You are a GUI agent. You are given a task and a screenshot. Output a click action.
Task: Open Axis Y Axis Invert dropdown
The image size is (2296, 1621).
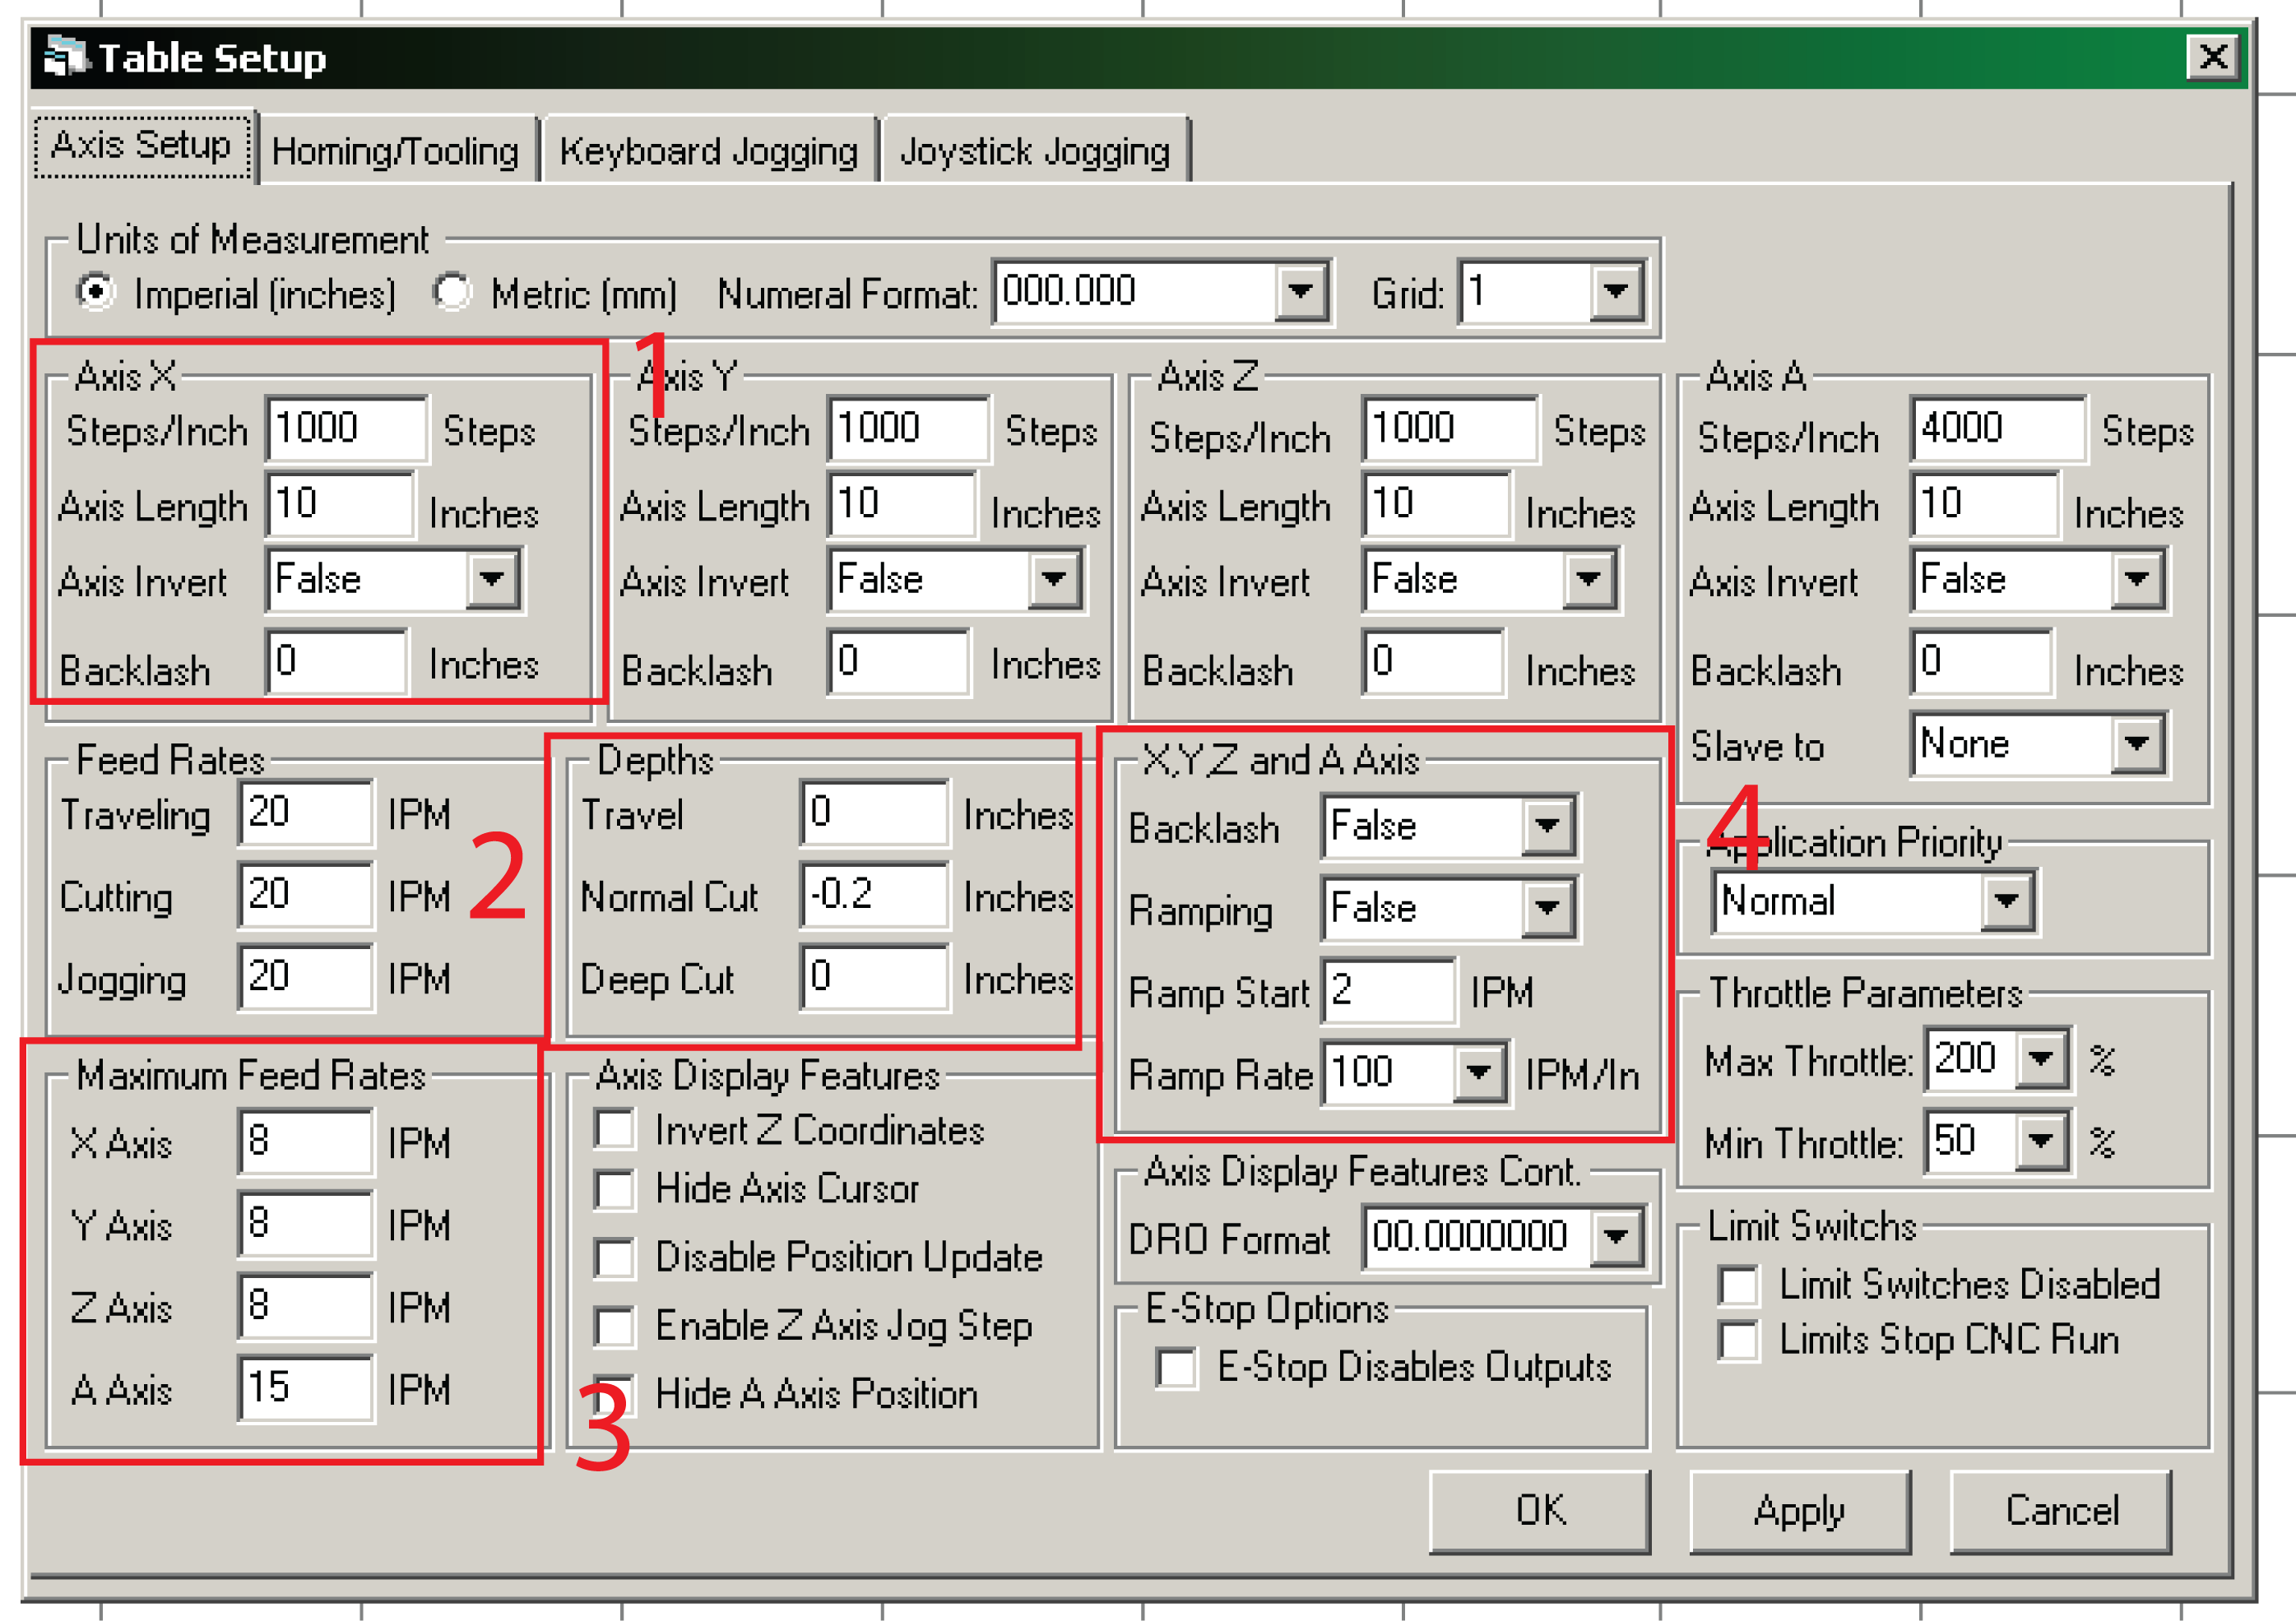[1053, 579]
